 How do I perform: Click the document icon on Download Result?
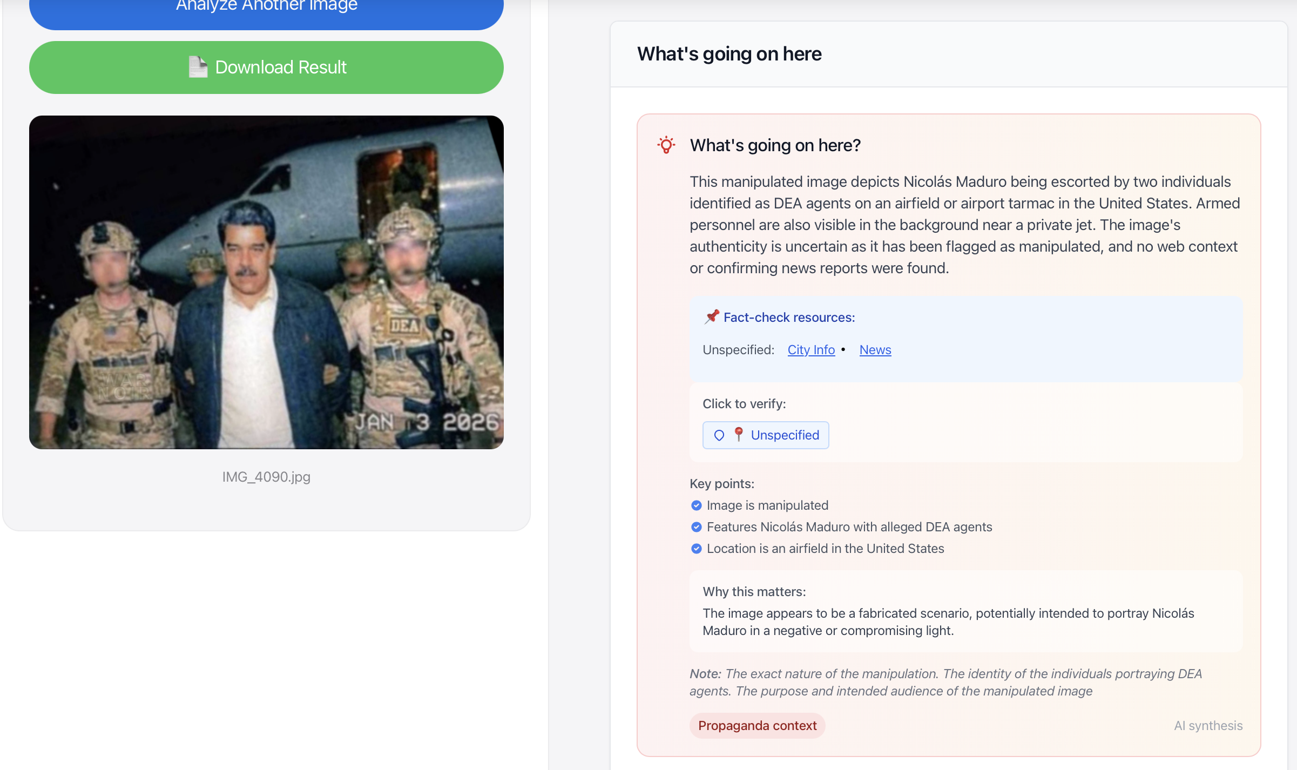point(198,67)
